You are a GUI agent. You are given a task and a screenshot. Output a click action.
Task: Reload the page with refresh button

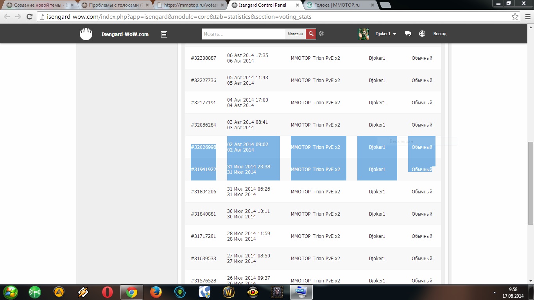(x=29, y=17)
